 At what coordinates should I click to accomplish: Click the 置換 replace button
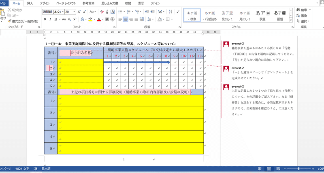tap(302, 16)
